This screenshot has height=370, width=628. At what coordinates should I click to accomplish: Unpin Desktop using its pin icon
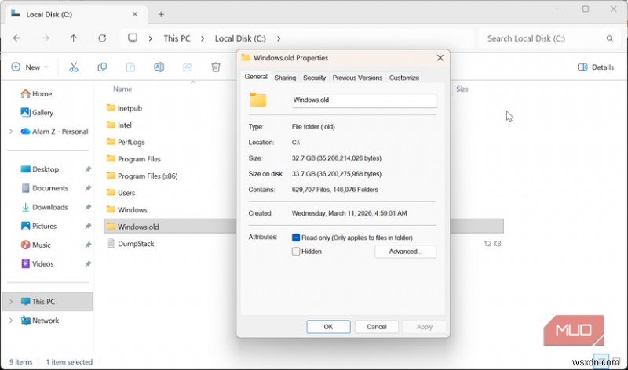88,169
